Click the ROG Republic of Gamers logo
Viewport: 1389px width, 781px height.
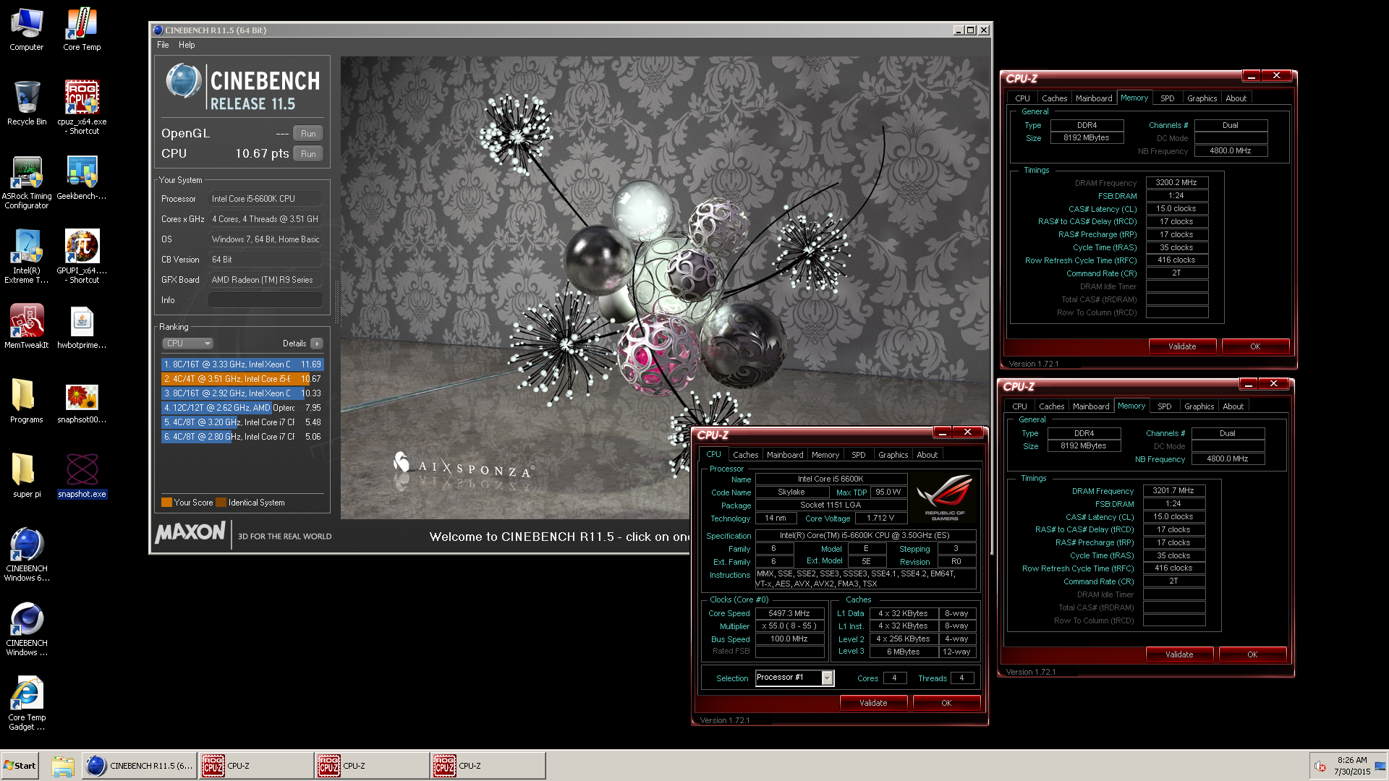point(944,498)
